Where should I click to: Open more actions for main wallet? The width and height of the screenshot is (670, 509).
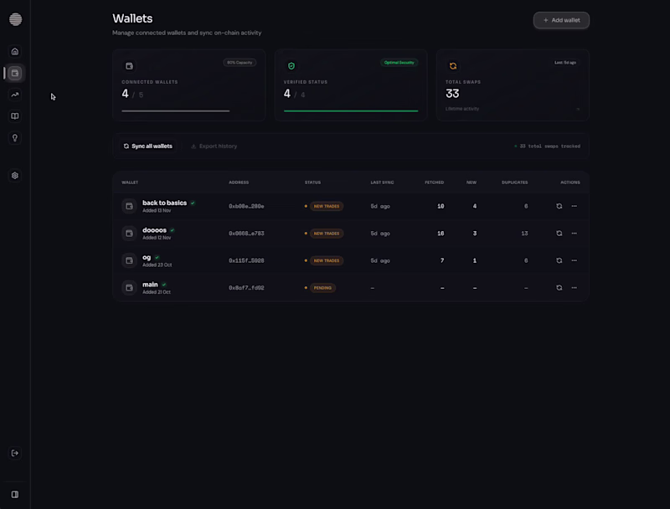click(x=575, y=288)
